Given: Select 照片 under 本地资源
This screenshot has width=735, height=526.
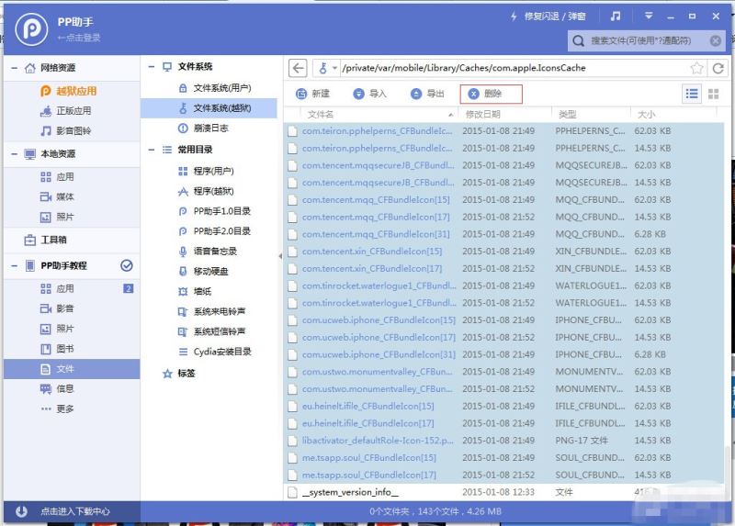Looking at the screenshot, I should [57, 217].
